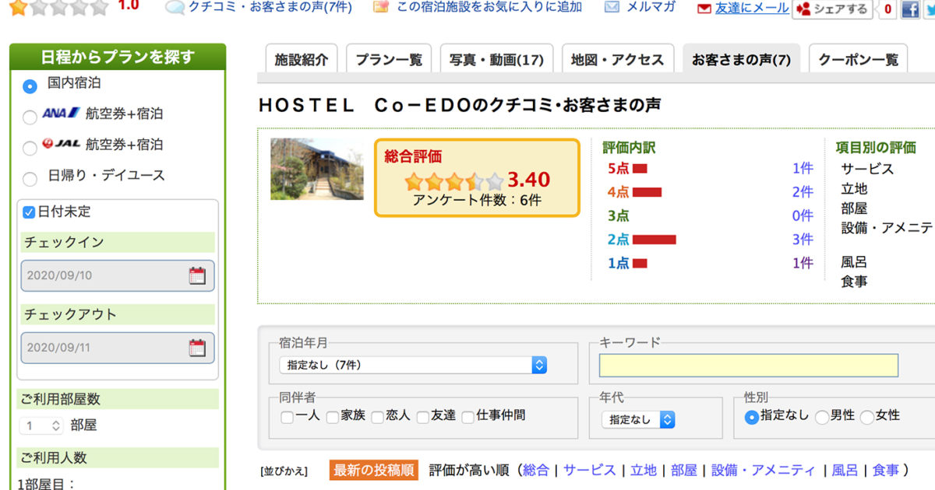Open the Facebook share icon
The height and width of the screenshot is (490, 935).
click(910, 9)
